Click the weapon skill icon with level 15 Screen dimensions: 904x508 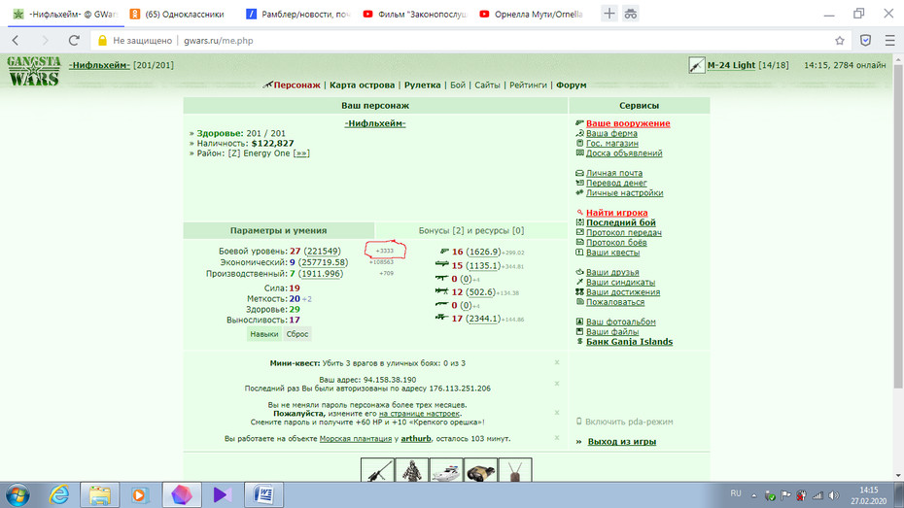[x=442, y=264]
